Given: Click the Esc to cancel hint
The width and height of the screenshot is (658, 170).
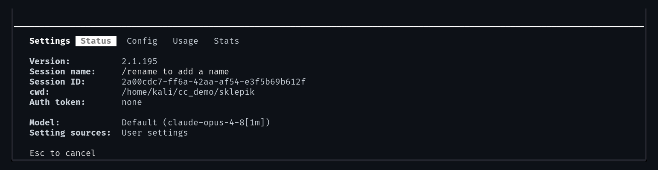Looking at the screenshot, I should pyautogui.click(x=63, y=153).
